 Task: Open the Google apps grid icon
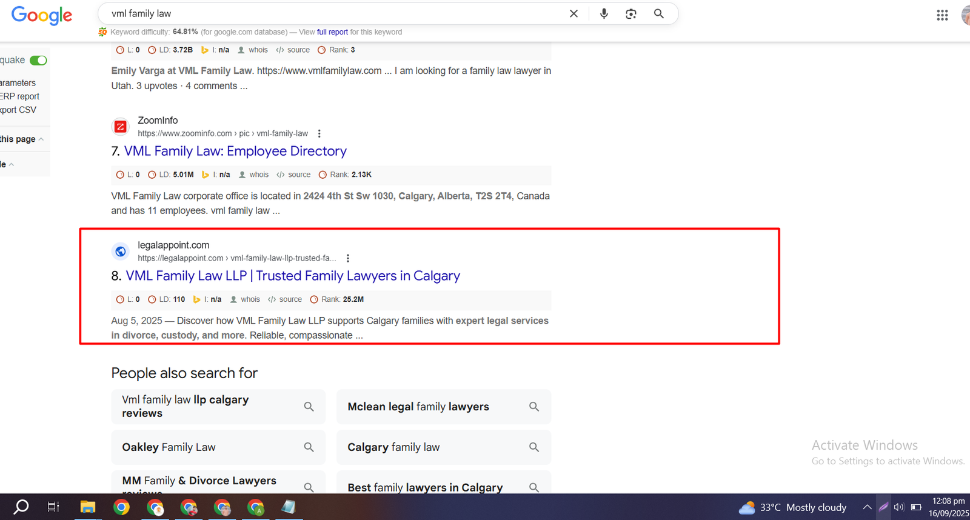942,15
